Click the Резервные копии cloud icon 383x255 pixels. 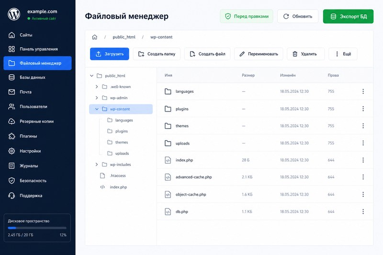[11, 121]
